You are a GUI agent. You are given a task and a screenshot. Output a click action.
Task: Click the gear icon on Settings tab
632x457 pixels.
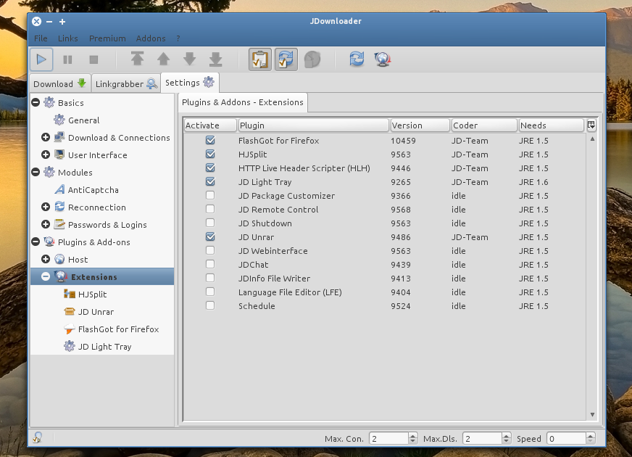coord(209,82)
